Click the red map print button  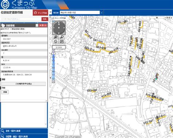(41, 13)
